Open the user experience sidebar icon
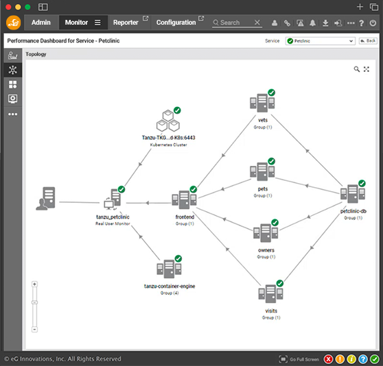The width and height of the screenshot is (383, 366). [x=13, y=56]
